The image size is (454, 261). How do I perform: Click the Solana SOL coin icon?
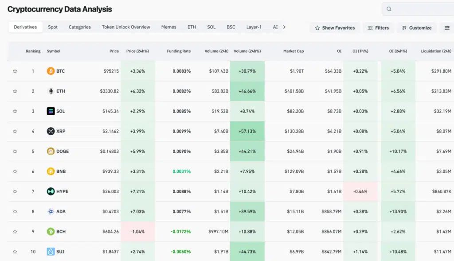[x=51, y=111]
